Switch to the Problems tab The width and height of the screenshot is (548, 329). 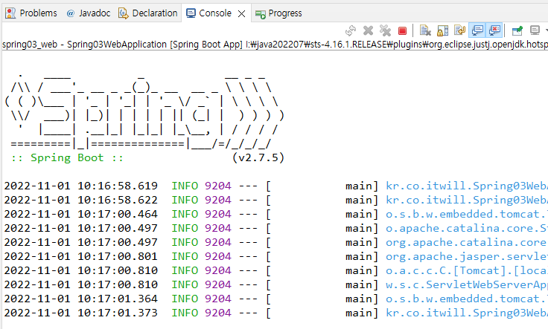tap(31, 13)
